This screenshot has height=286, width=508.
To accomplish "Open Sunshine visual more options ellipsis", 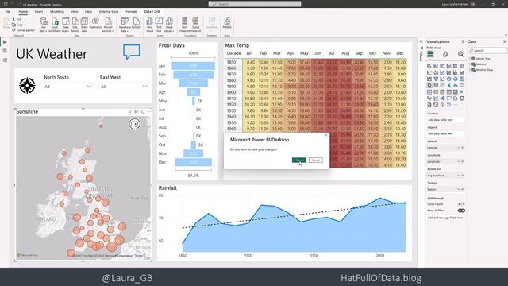I will (148, 111).
